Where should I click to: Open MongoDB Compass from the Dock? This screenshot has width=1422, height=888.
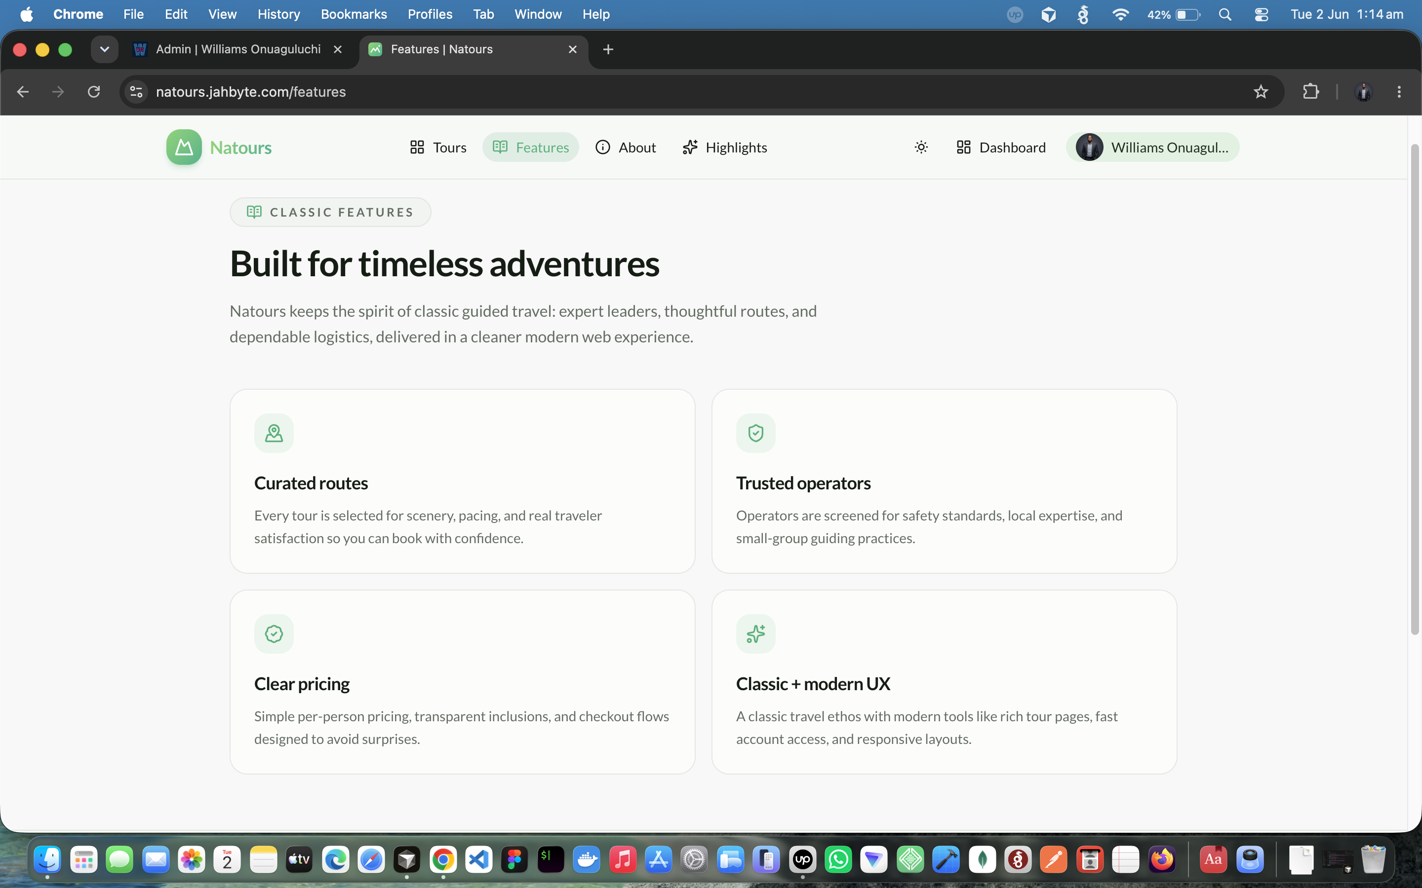(982, 860)
